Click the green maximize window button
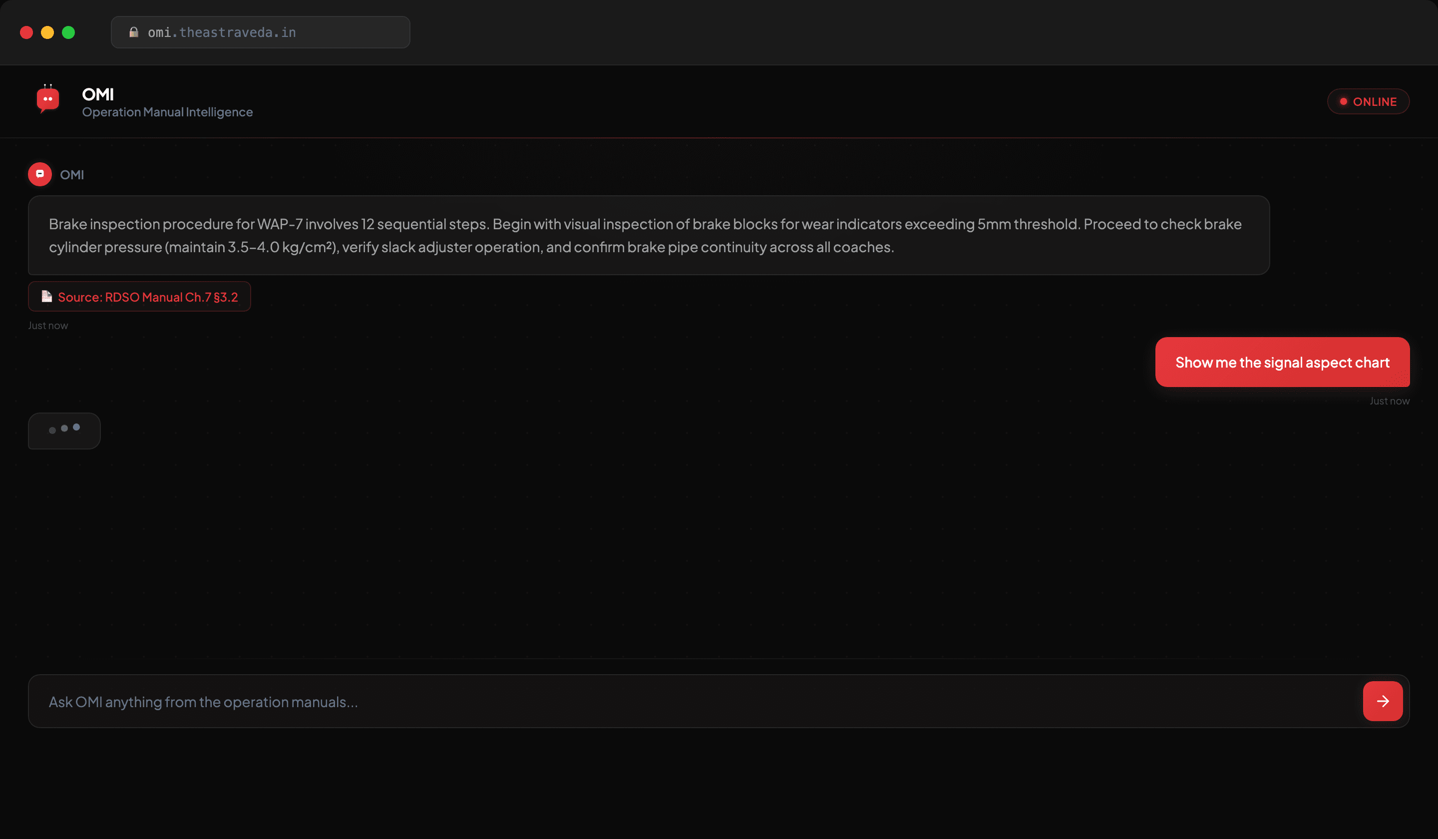 coord(68,32)
